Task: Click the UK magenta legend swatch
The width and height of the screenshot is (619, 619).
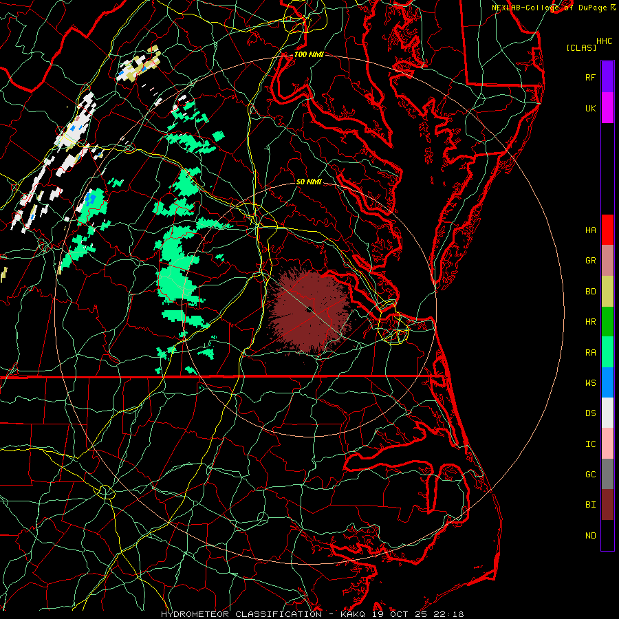Action: point(607,108)
